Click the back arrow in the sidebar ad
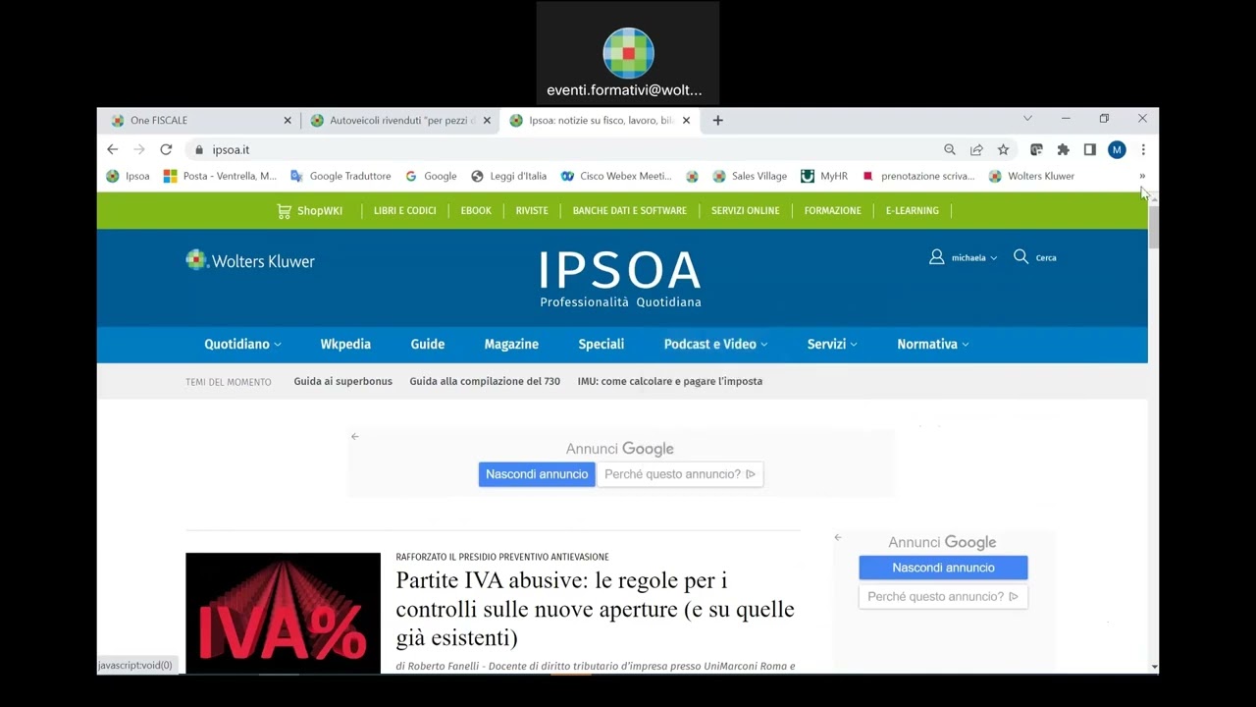The width and height of the screenshot is (1256, 707). pyautogui.click(x=838, y=537)
